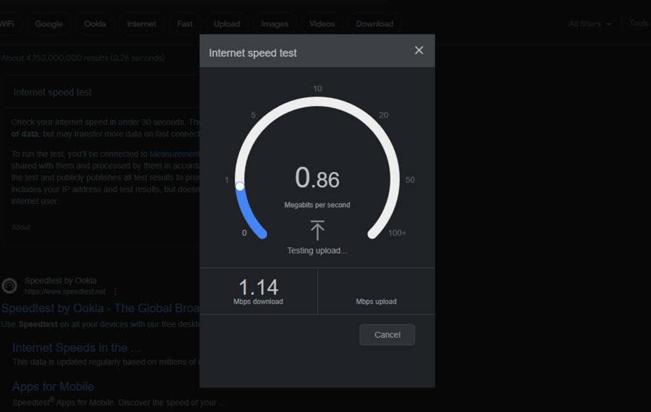The height and width of the screenshot is (412, 651).
Task: Open the Internet Speeds in the... link
Action: pos(76,348)
